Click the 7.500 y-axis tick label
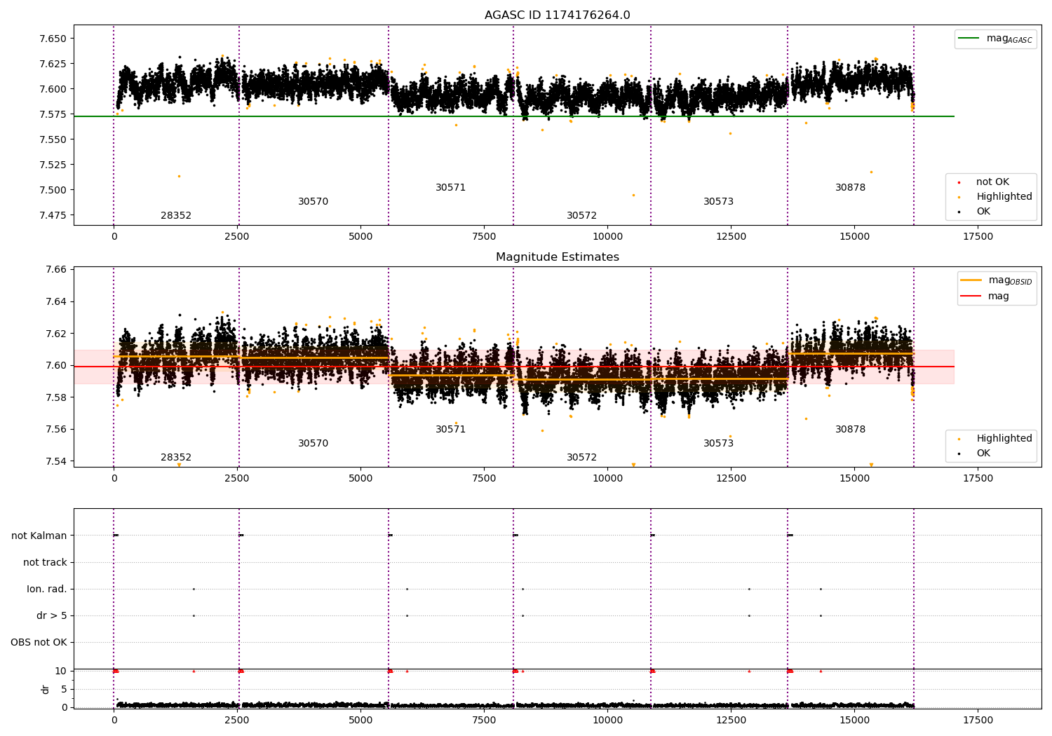 pos(53,190)
